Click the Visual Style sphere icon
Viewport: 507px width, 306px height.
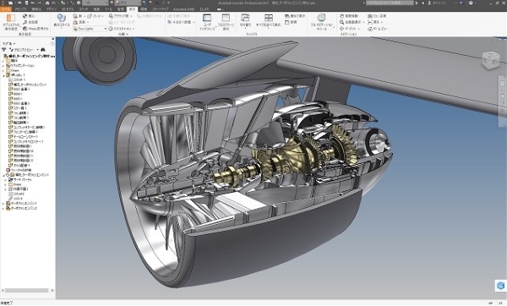point(62,21)
